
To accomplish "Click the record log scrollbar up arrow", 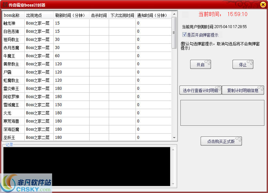I will coord(173,150).
